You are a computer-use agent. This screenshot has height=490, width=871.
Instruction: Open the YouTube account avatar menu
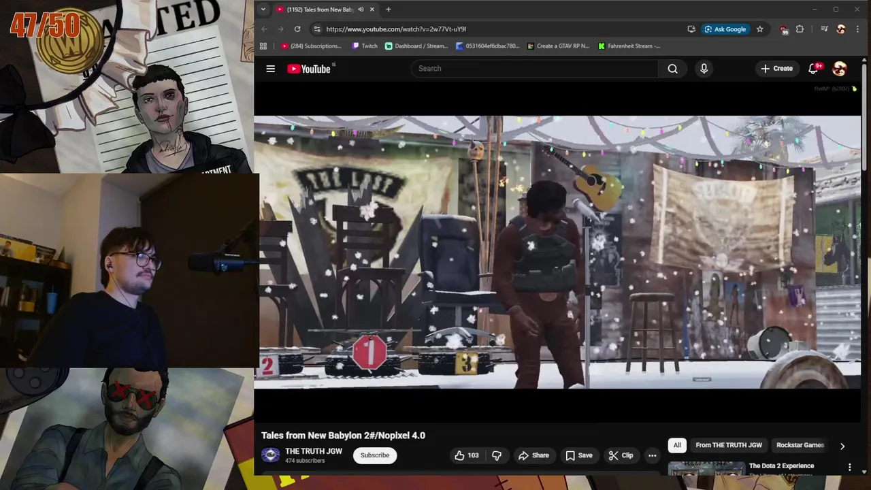point(840,69)
